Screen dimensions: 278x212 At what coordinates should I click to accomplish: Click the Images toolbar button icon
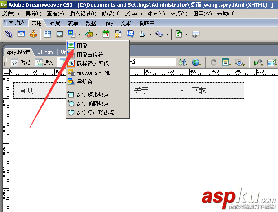[72, 34]
